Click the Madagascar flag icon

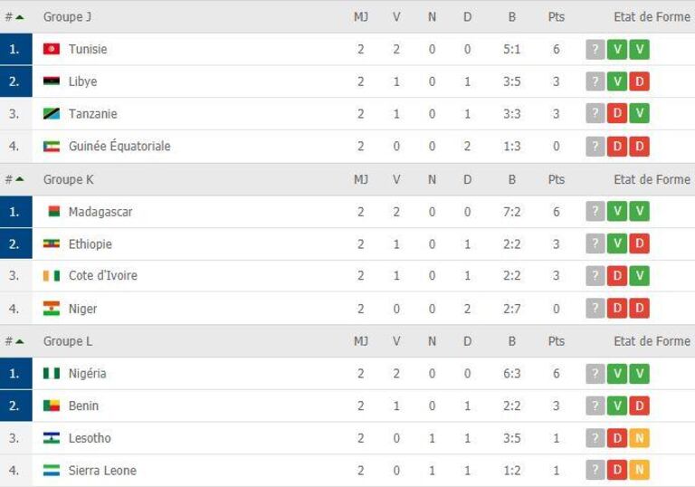(53, 212)
